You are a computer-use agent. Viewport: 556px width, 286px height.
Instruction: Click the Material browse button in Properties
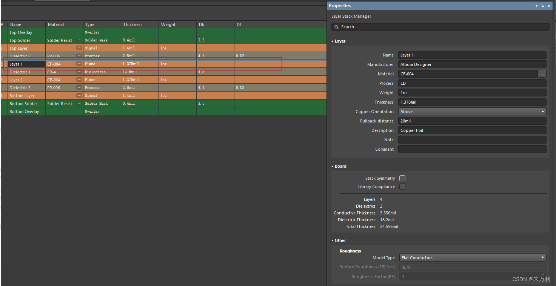542,74
